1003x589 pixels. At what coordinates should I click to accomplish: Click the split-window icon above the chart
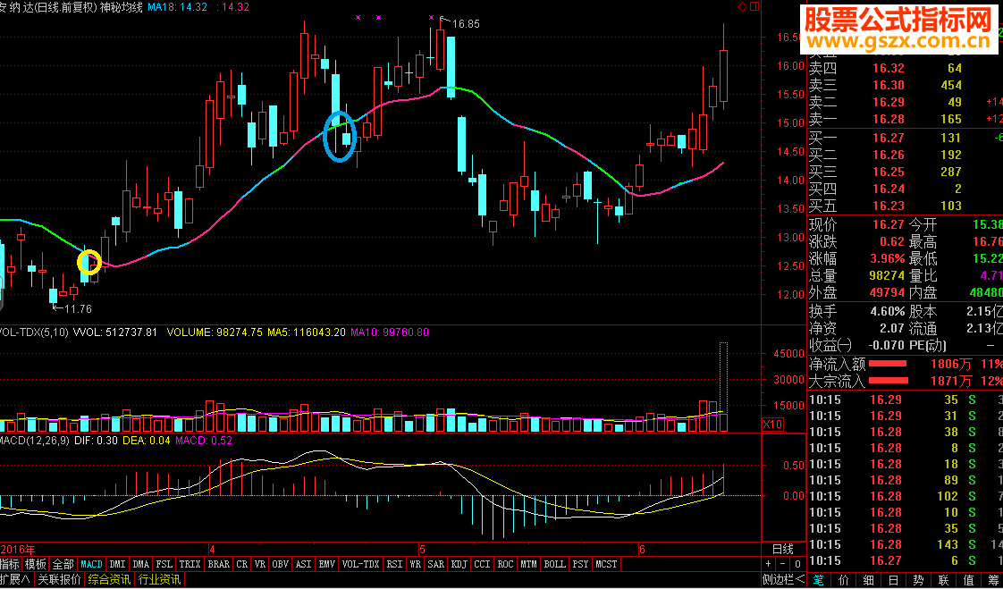click(x=754, y=7)
